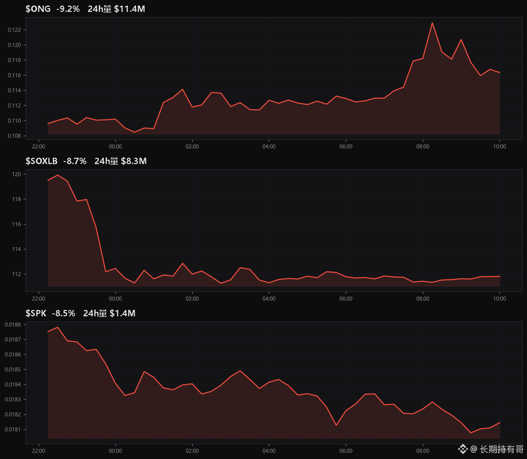This screenshot has width=527, height=459.
Task: Click 02:00 on the $ONG time axis
Action: pyautogui.click(x=192, y=146)
